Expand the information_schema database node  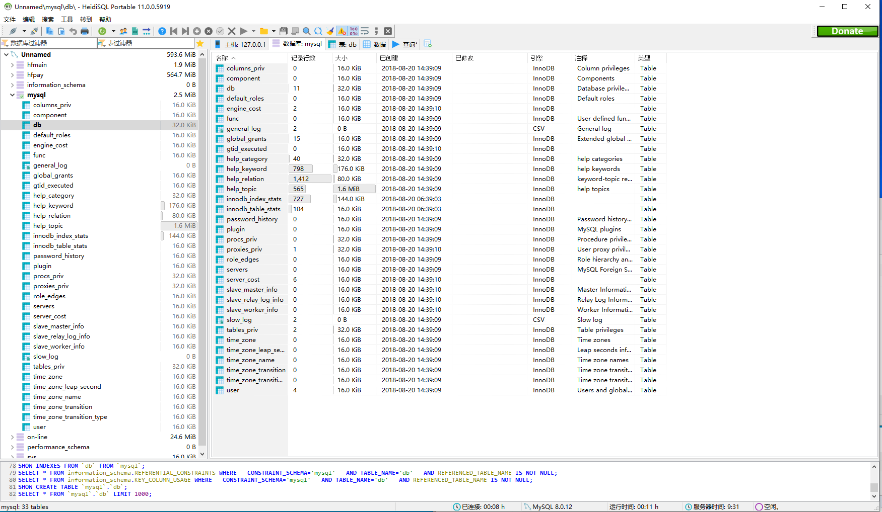pyautogui.click(x=12, y=84)
